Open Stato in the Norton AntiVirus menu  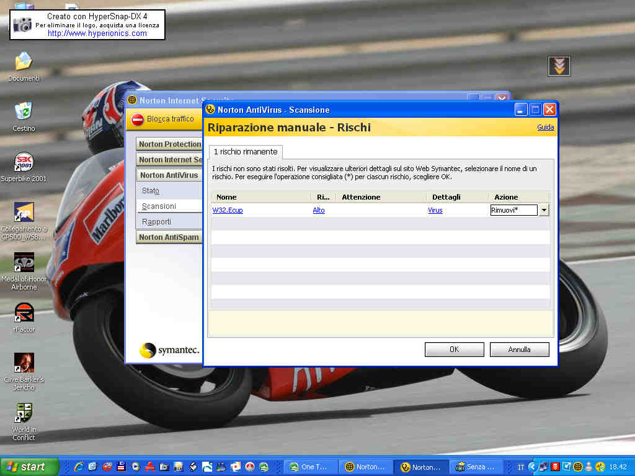pyautogui.click(x=151, y=191)
